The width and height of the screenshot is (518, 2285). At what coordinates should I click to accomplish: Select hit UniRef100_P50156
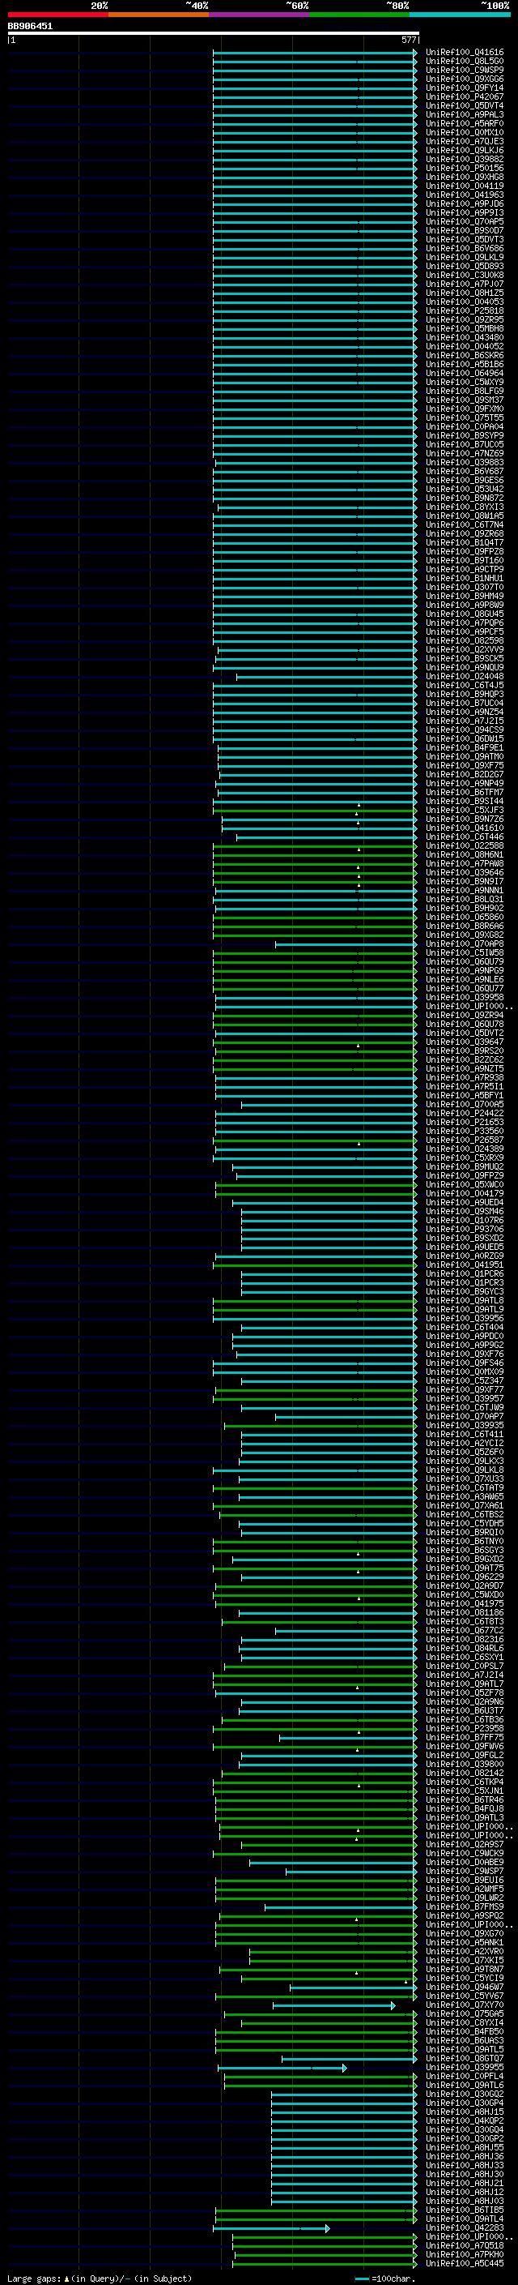tap(465, 169)
